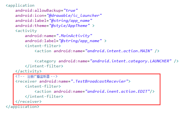The height and width of the screenshot is (114, 192).
Task: Click the </intent-filter> closing tag inside receiver
Action: pyautogui.click(x=44, y=96)
